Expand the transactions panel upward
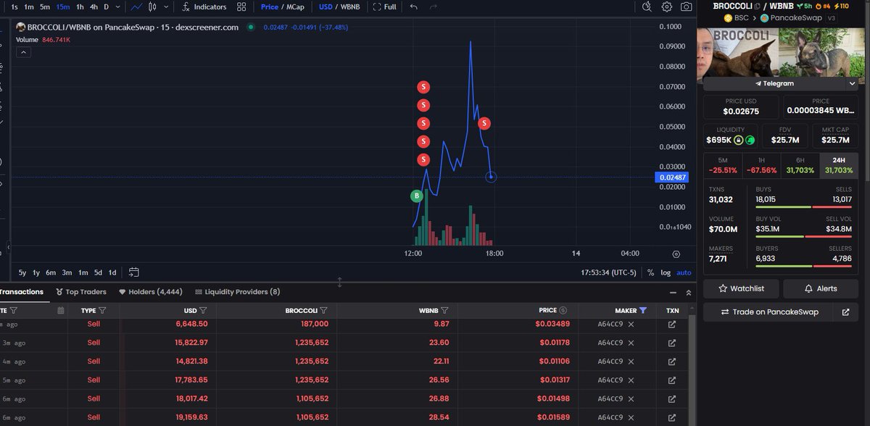 click(x=688, y=292)
